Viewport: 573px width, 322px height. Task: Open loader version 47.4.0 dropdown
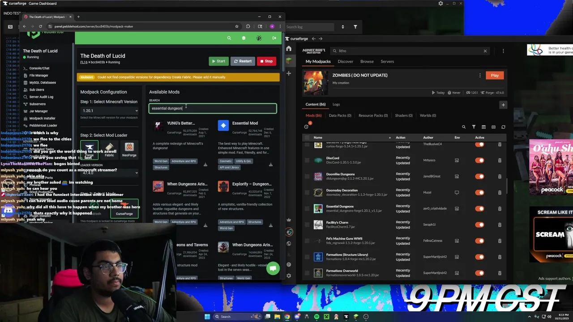tap(110, 173)
